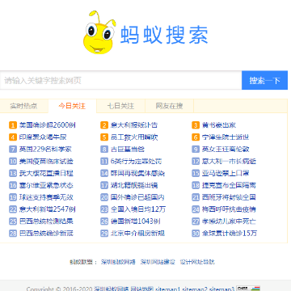291x291 pixels.
Task: Switch to the 网友在搜 tab
Action: tap(169, 106)
